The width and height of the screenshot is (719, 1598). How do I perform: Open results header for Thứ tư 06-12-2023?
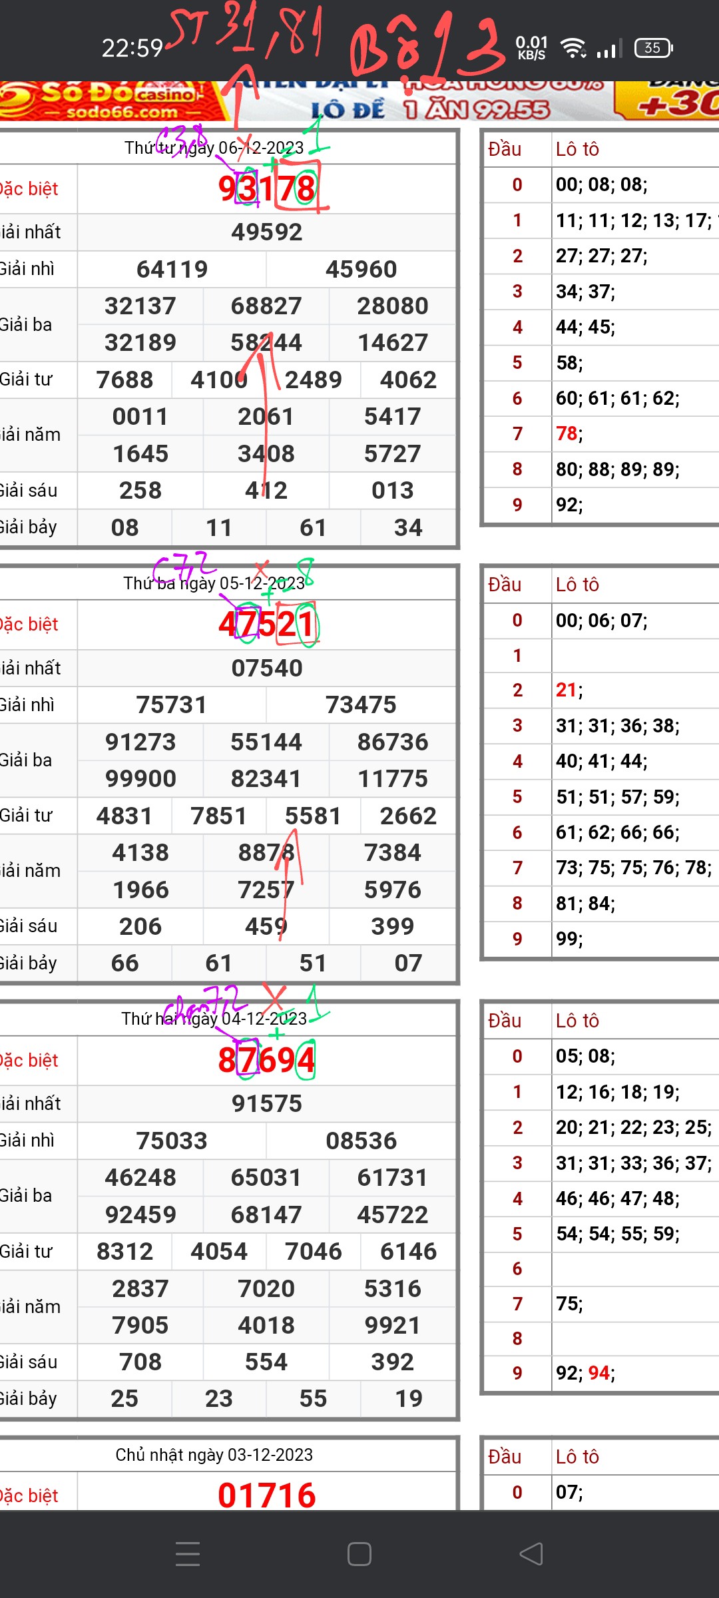pyautogui.click(x=214, y=148)
